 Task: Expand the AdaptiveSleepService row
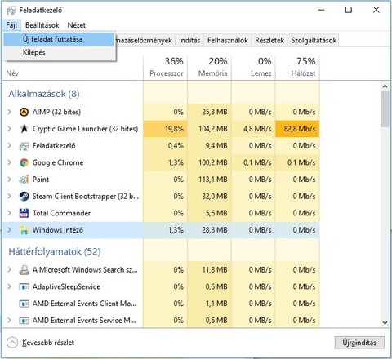(x=10, y=286)
